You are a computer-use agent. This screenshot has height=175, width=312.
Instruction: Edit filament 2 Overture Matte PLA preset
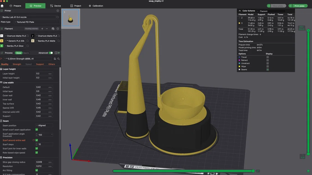[x=59, y=36]
